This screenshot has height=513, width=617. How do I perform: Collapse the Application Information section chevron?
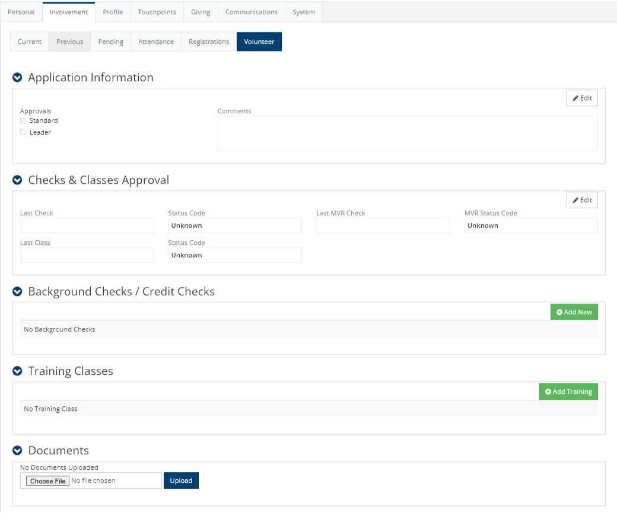17,78
